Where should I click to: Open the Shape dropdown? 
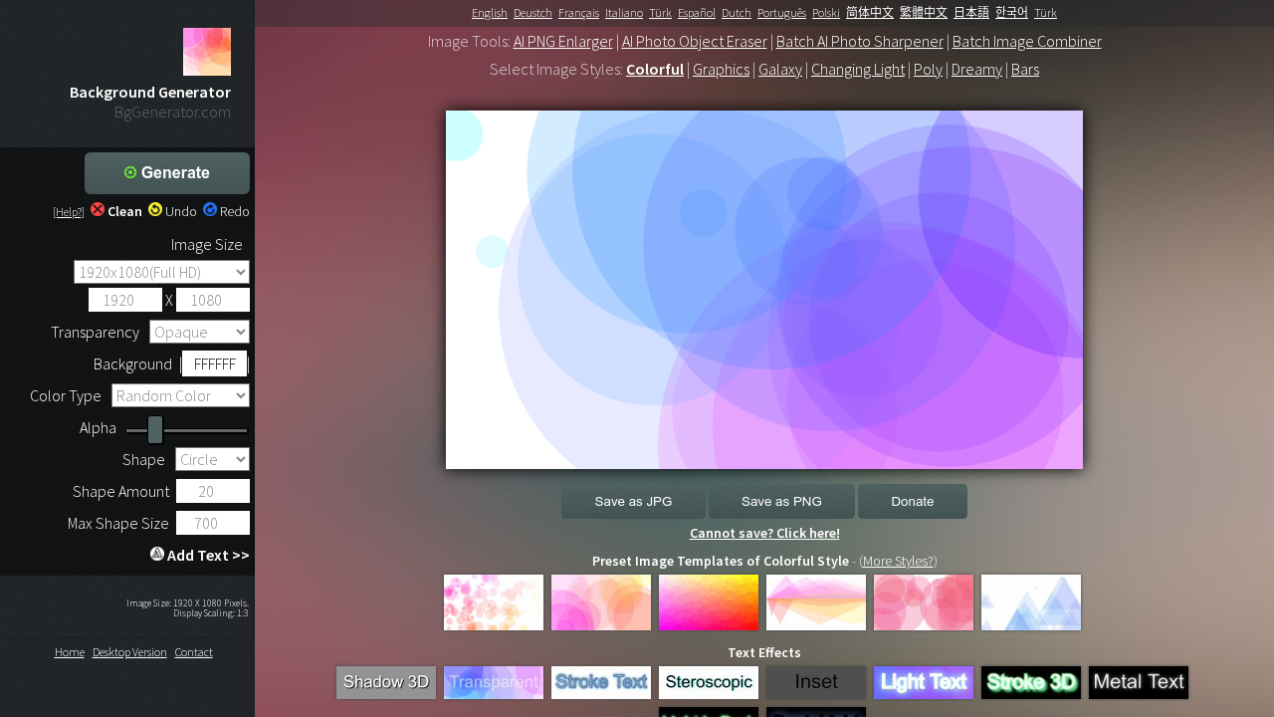pos(212,459)
